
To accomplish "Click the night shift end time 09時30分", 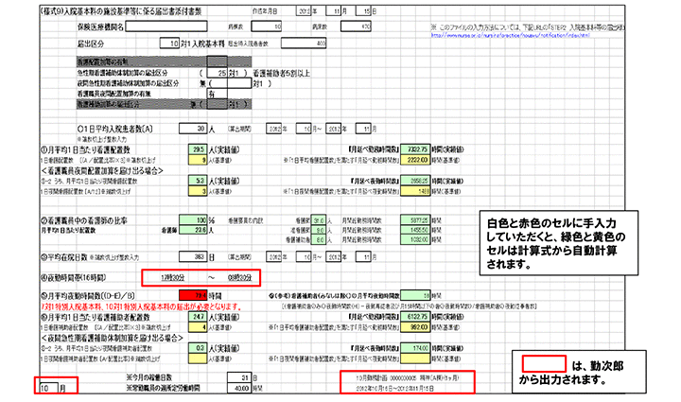I will click(x=239, y=278).
